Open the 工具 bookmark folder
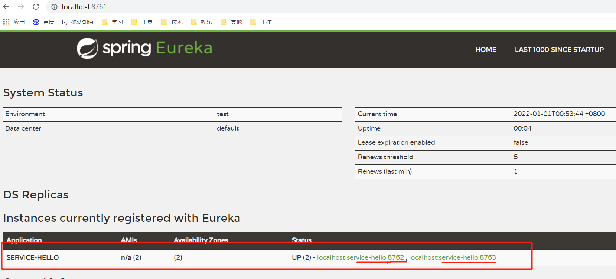Image resolution: width=616 pixels, height=279 pixels. point(142,22)
